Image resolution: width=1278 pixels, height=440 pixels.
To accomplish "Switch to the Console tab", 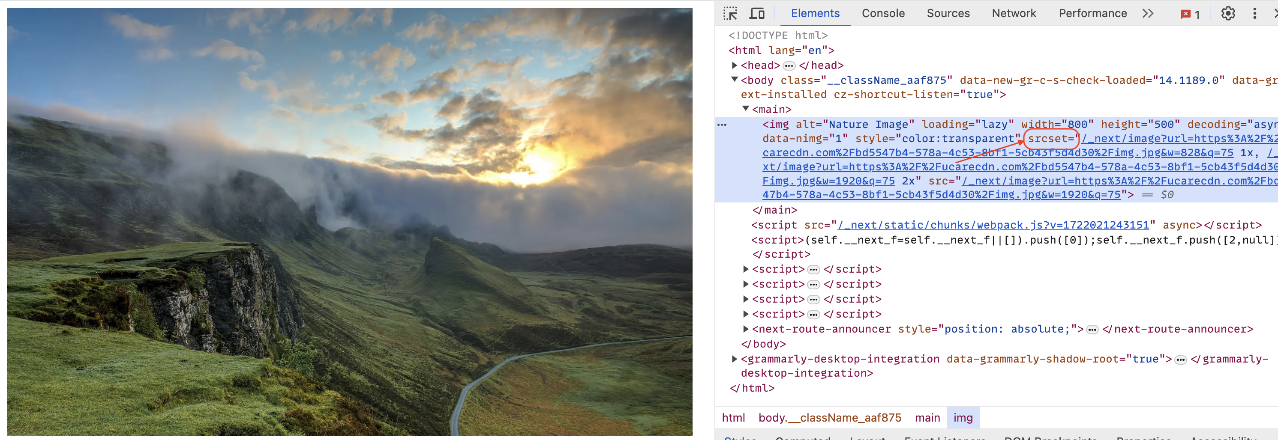I will coord(883,13).
